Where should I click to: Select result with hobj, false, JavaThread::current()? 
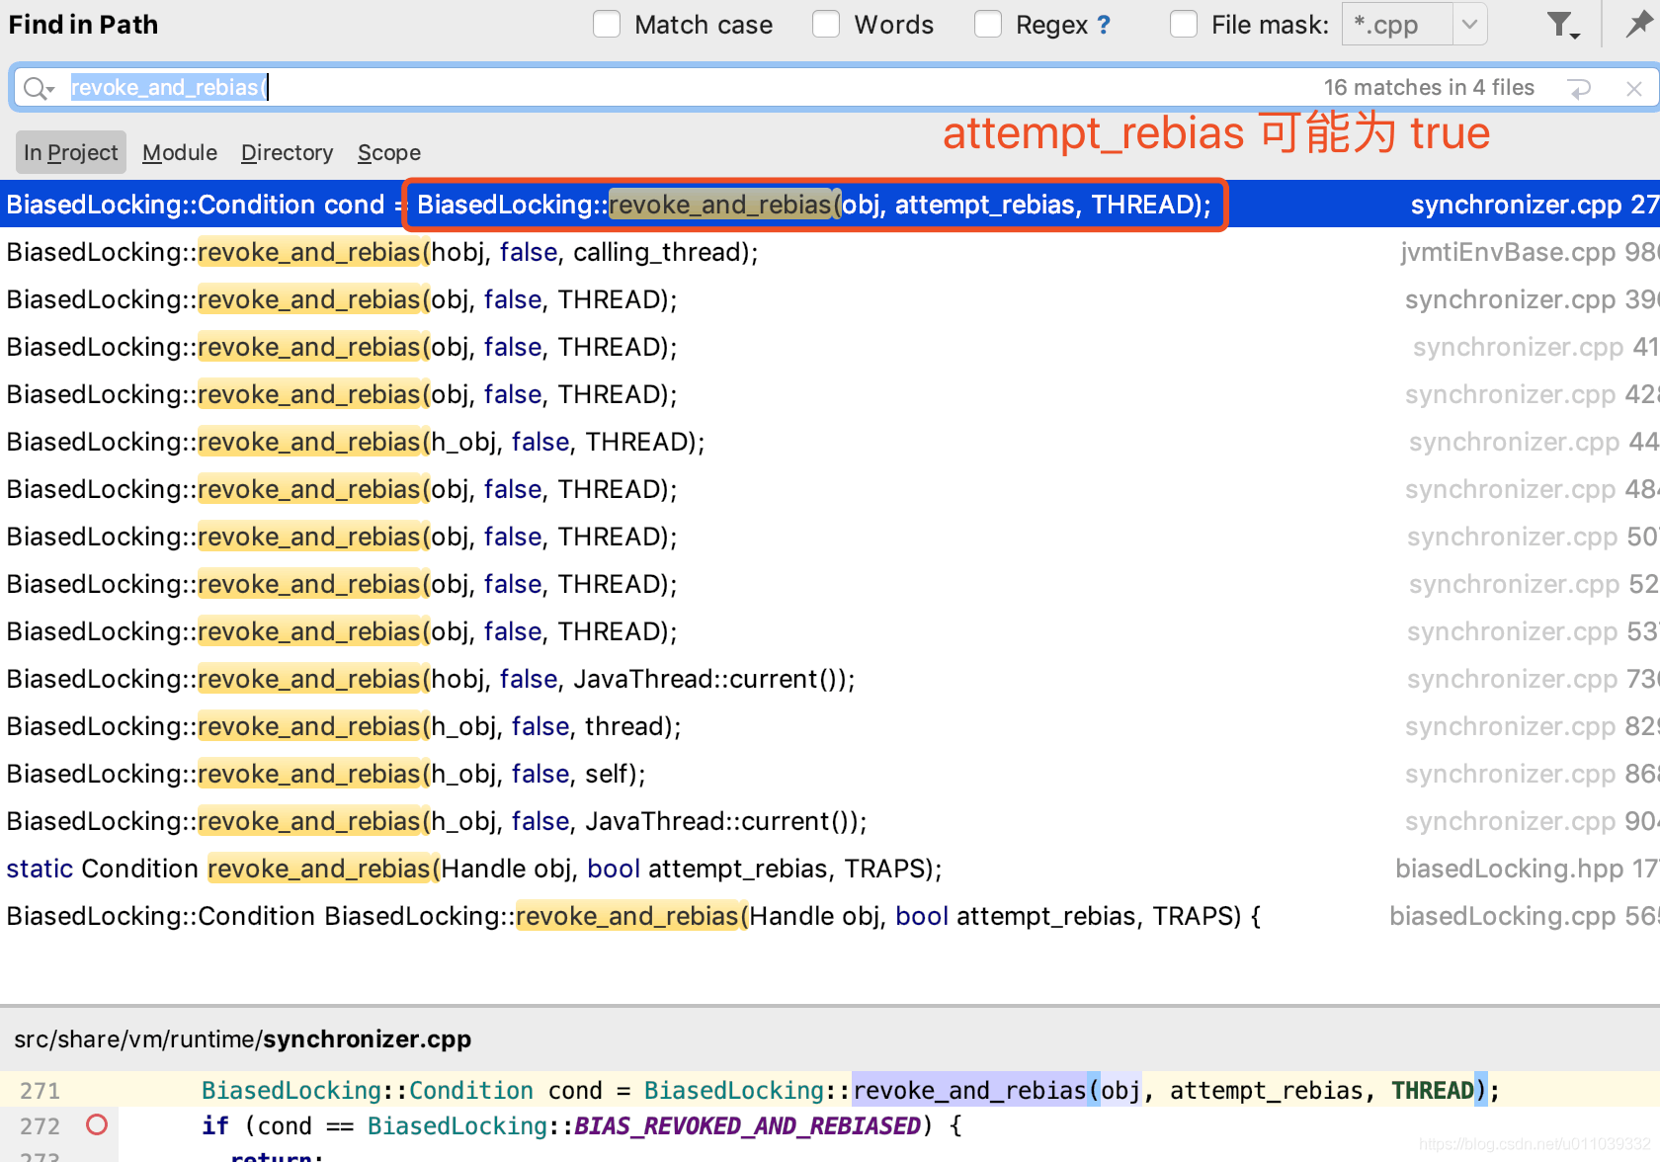coord(830,679)
